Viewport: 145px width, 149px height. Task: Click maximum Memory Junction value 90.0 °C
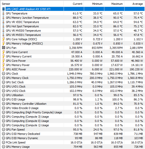[x=118, y=18]
